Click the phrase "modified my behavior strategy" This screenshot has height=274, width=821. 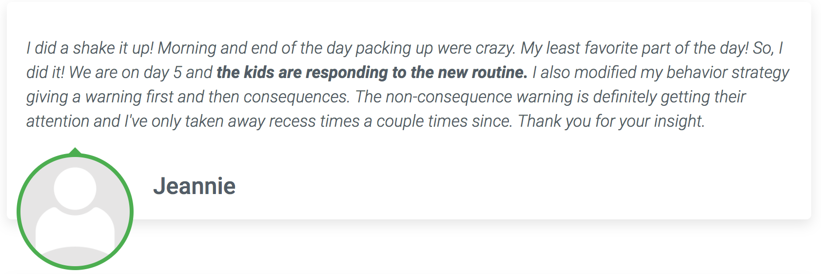click(x=682, y=73)
